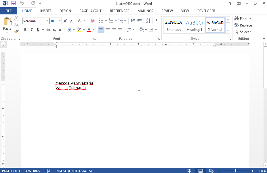The image size is (267, 173).
Task: Open the Verdana font name dropdown
Action: click(47, 21)
